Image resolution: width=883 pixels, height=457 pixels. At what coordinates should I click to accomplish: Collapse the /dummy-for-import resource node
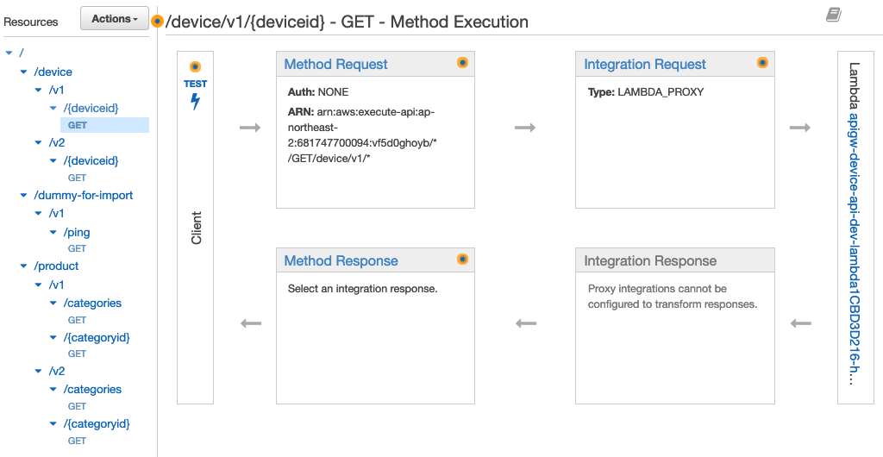pyautogui.click(x=24, y=196)
